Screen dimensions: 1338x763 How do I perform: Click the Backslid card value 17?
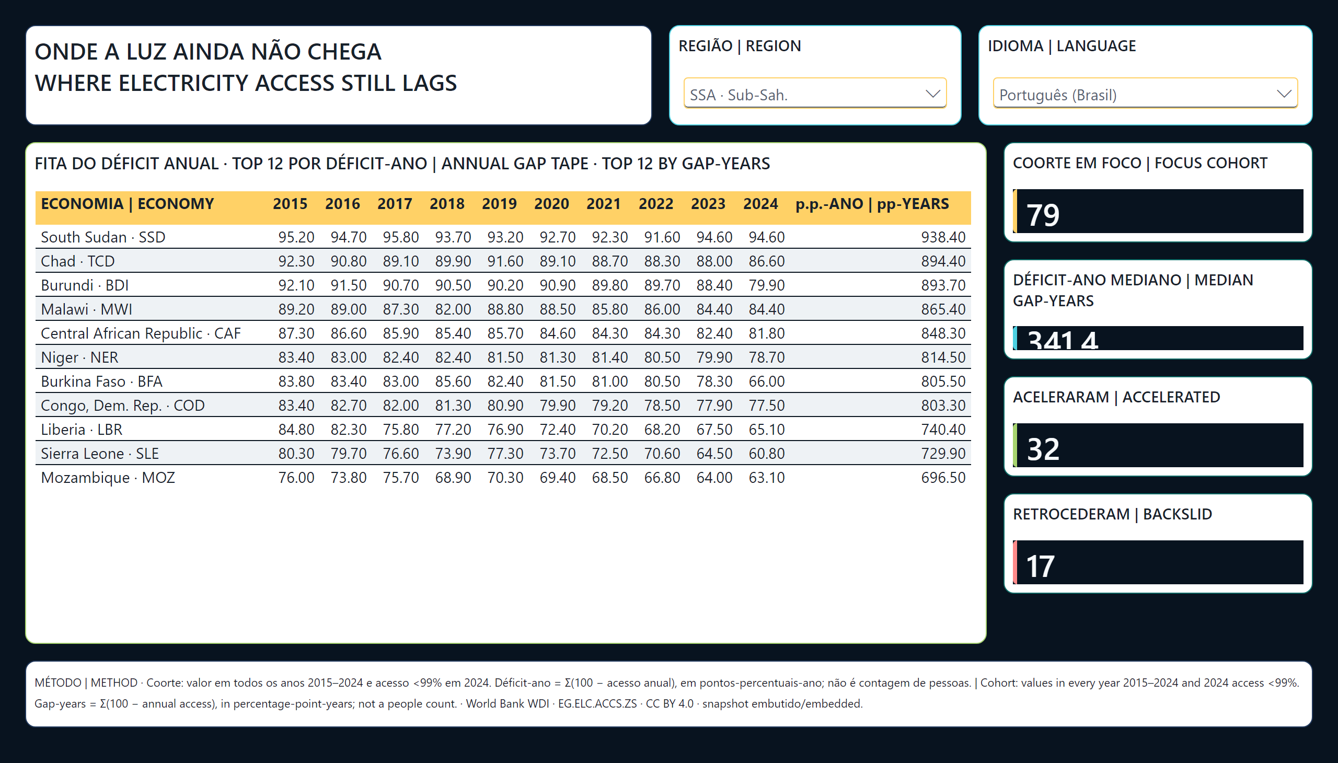pyautogui.click(x=1040, y=566)
